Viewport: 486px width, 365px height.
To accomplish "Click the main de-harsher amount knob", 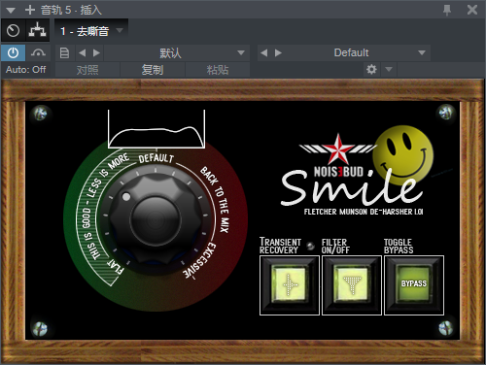I will click(x=156, y=218).
